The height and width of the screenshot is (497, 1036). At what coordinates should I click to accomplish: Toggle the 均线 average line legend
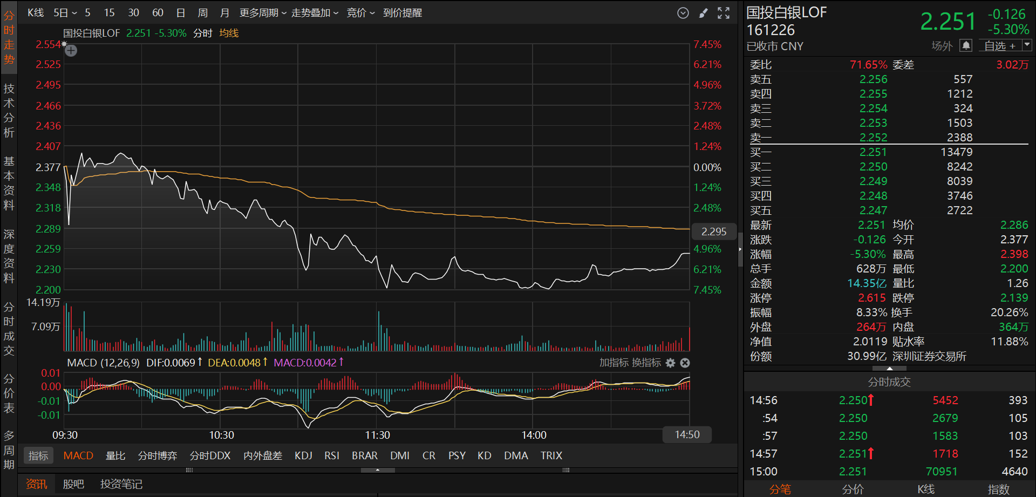click(229, 33)
